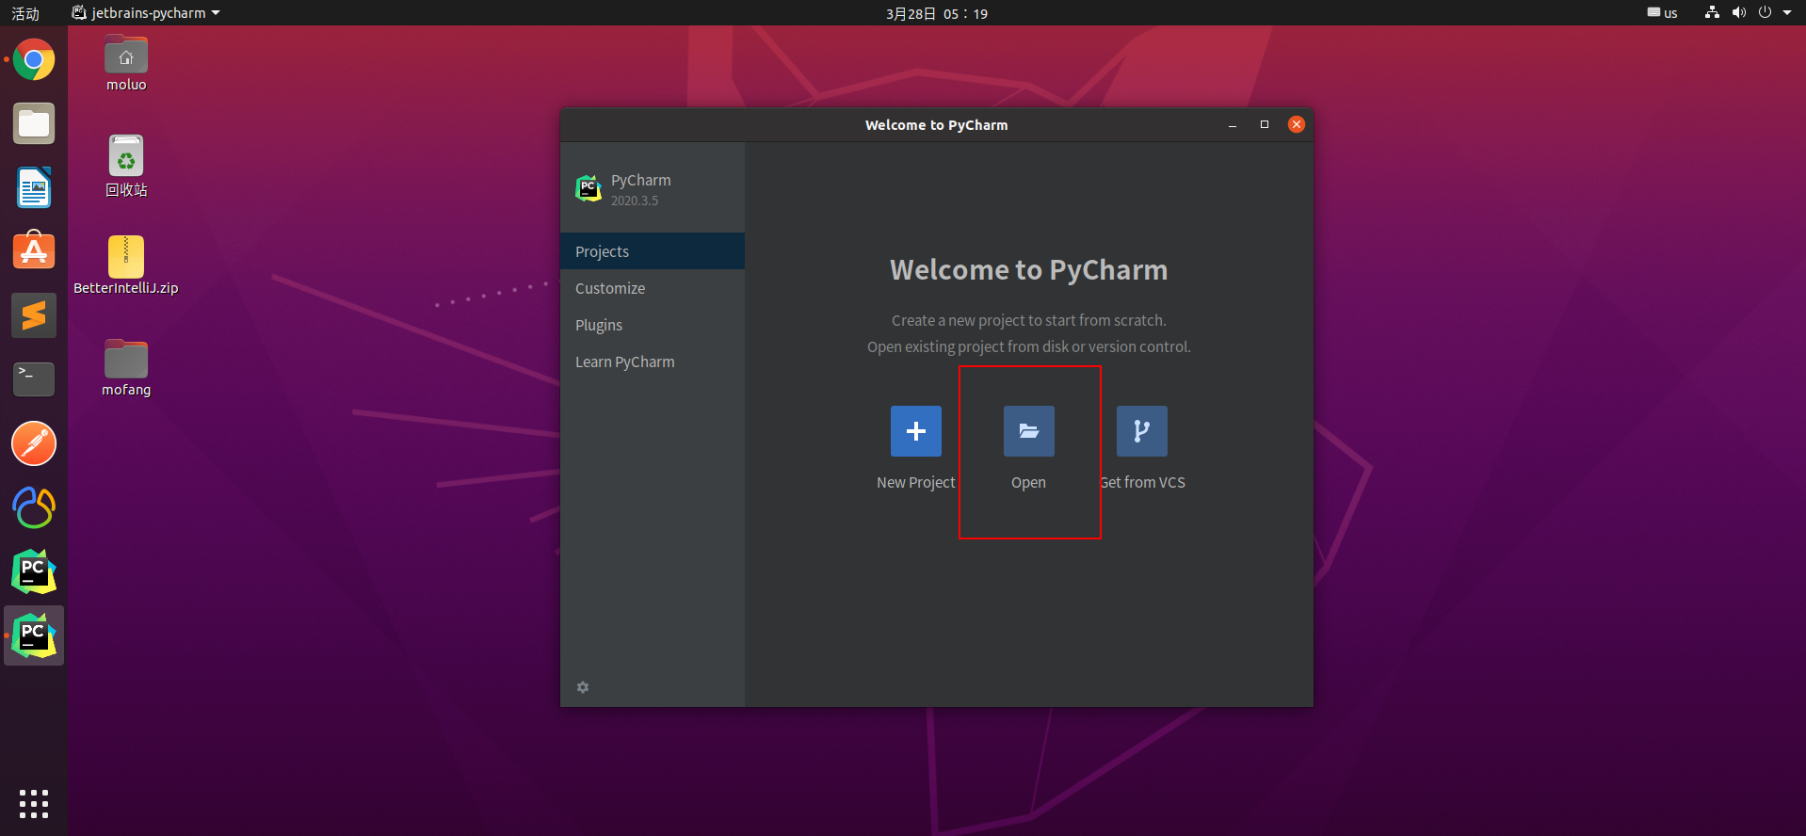
Task: Close the Welcome to PyCharm window
Action: [1297, 124]
